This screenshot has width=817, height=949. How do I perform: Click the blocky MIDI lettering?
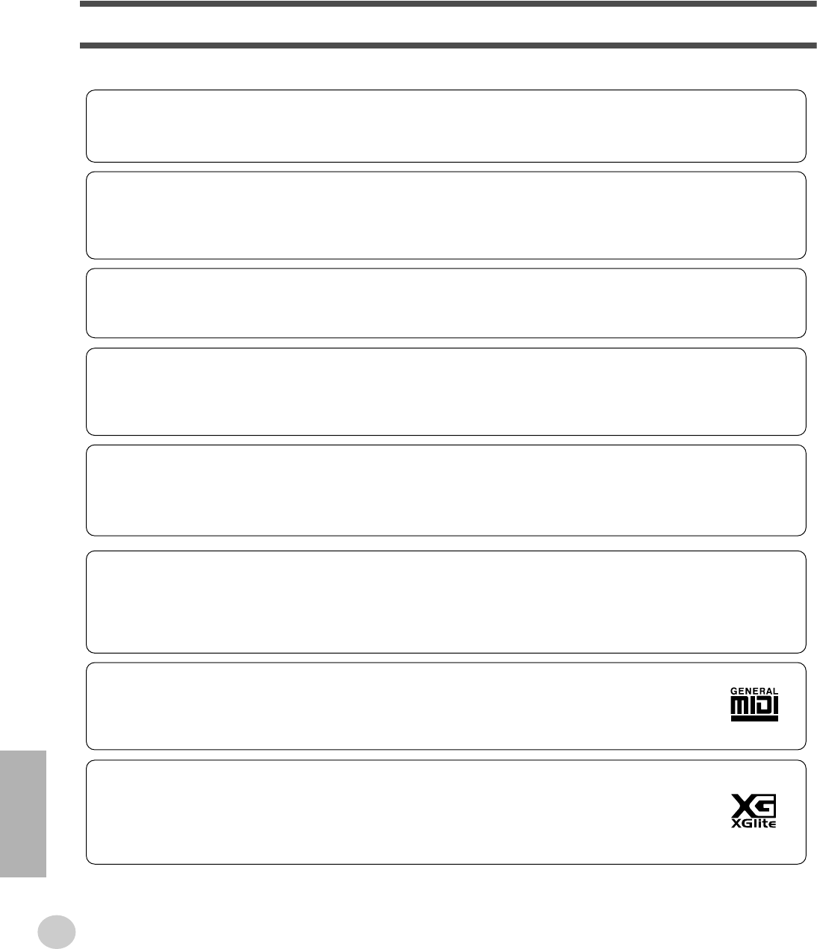tap(754, 705)
